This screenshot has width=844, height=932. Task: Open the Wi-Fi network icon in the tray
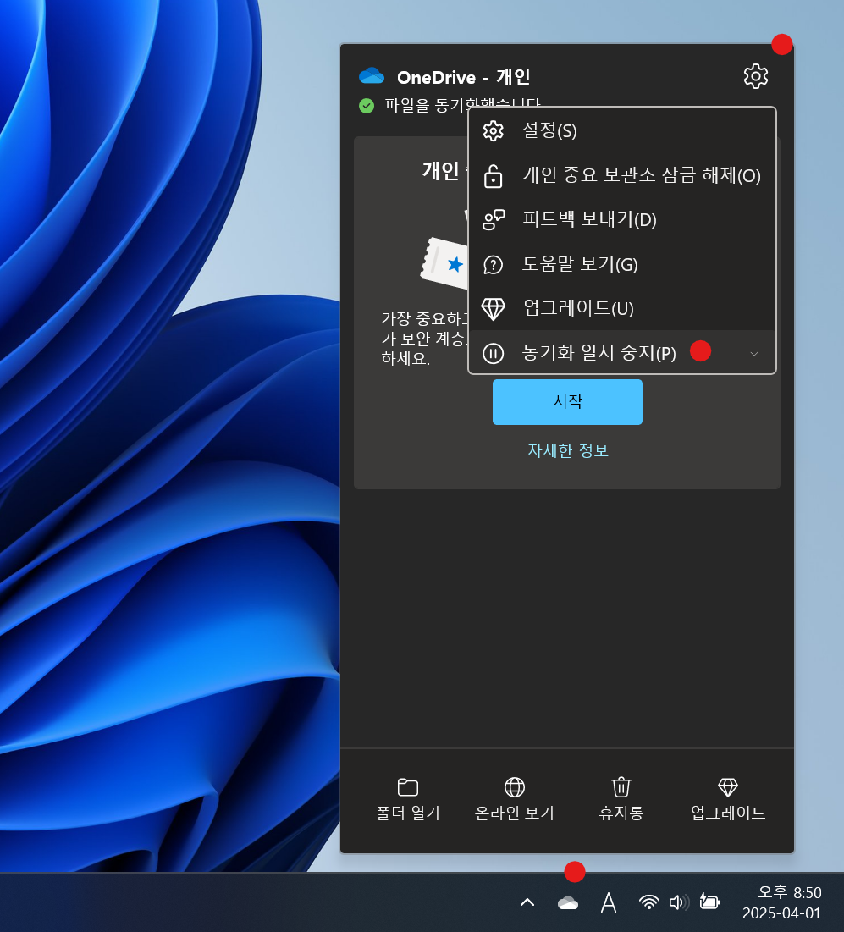pos(649,902)
